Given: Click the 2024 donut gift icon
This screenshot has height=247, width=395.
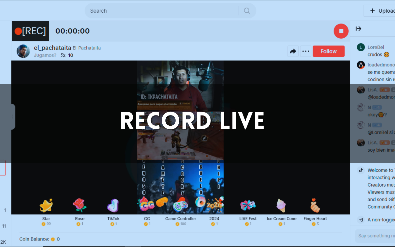Looking at the screenshot, I should click(214, 205).
